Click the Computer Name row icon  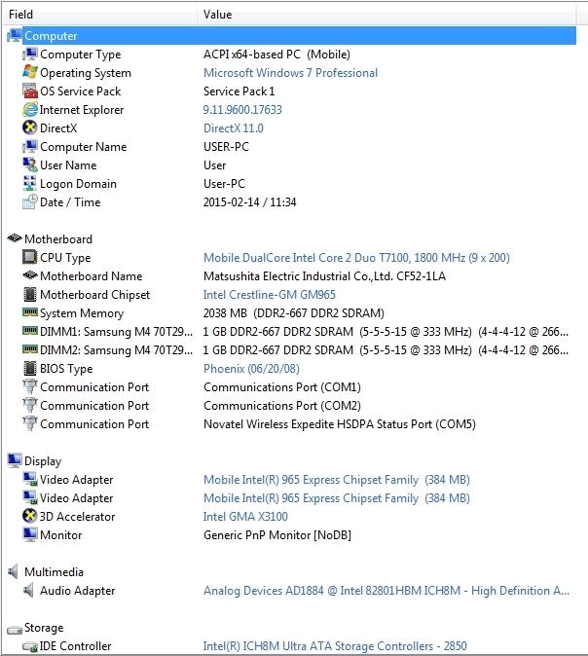[30, 146]
